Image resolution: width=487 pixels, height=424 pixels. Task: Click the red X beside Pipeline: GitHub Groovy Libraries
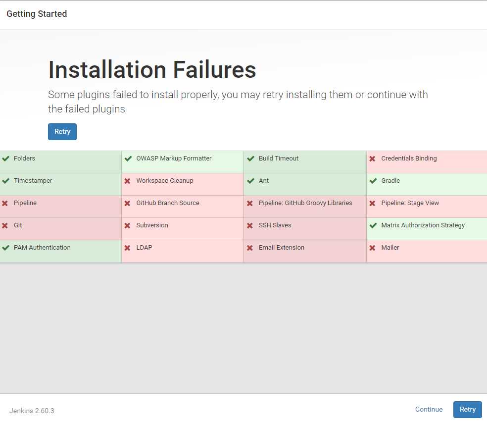[250, 203]
